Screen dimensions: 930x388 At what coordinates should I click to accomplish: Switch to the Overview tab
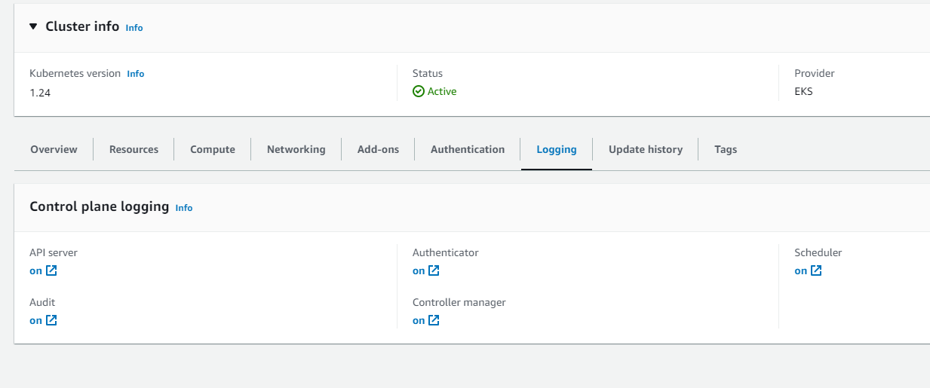[x=54, y=149]
